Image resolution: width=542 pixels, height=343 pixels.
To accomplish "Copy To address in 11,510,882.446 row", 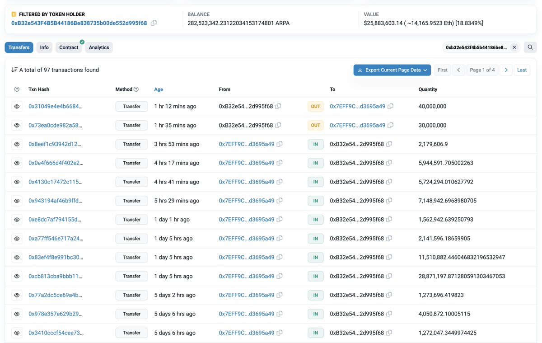I will [x=389, y=257].
